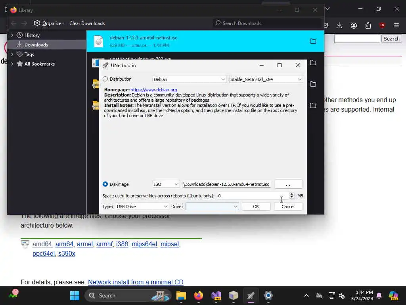The height and width of the screenshot is (305, 406).
Task: Click OK in UNetbootin dialog
Action: click(256, 207)
